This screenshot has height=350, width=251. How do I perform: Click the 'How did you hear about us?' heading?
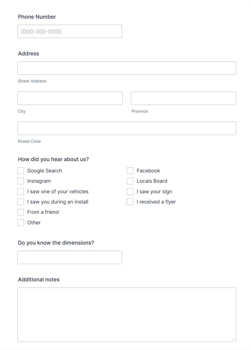(x=53, y=159)
